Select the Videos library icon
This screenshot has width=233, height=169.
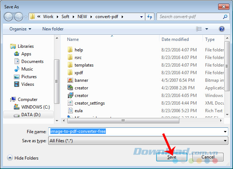tap(16, 84)
